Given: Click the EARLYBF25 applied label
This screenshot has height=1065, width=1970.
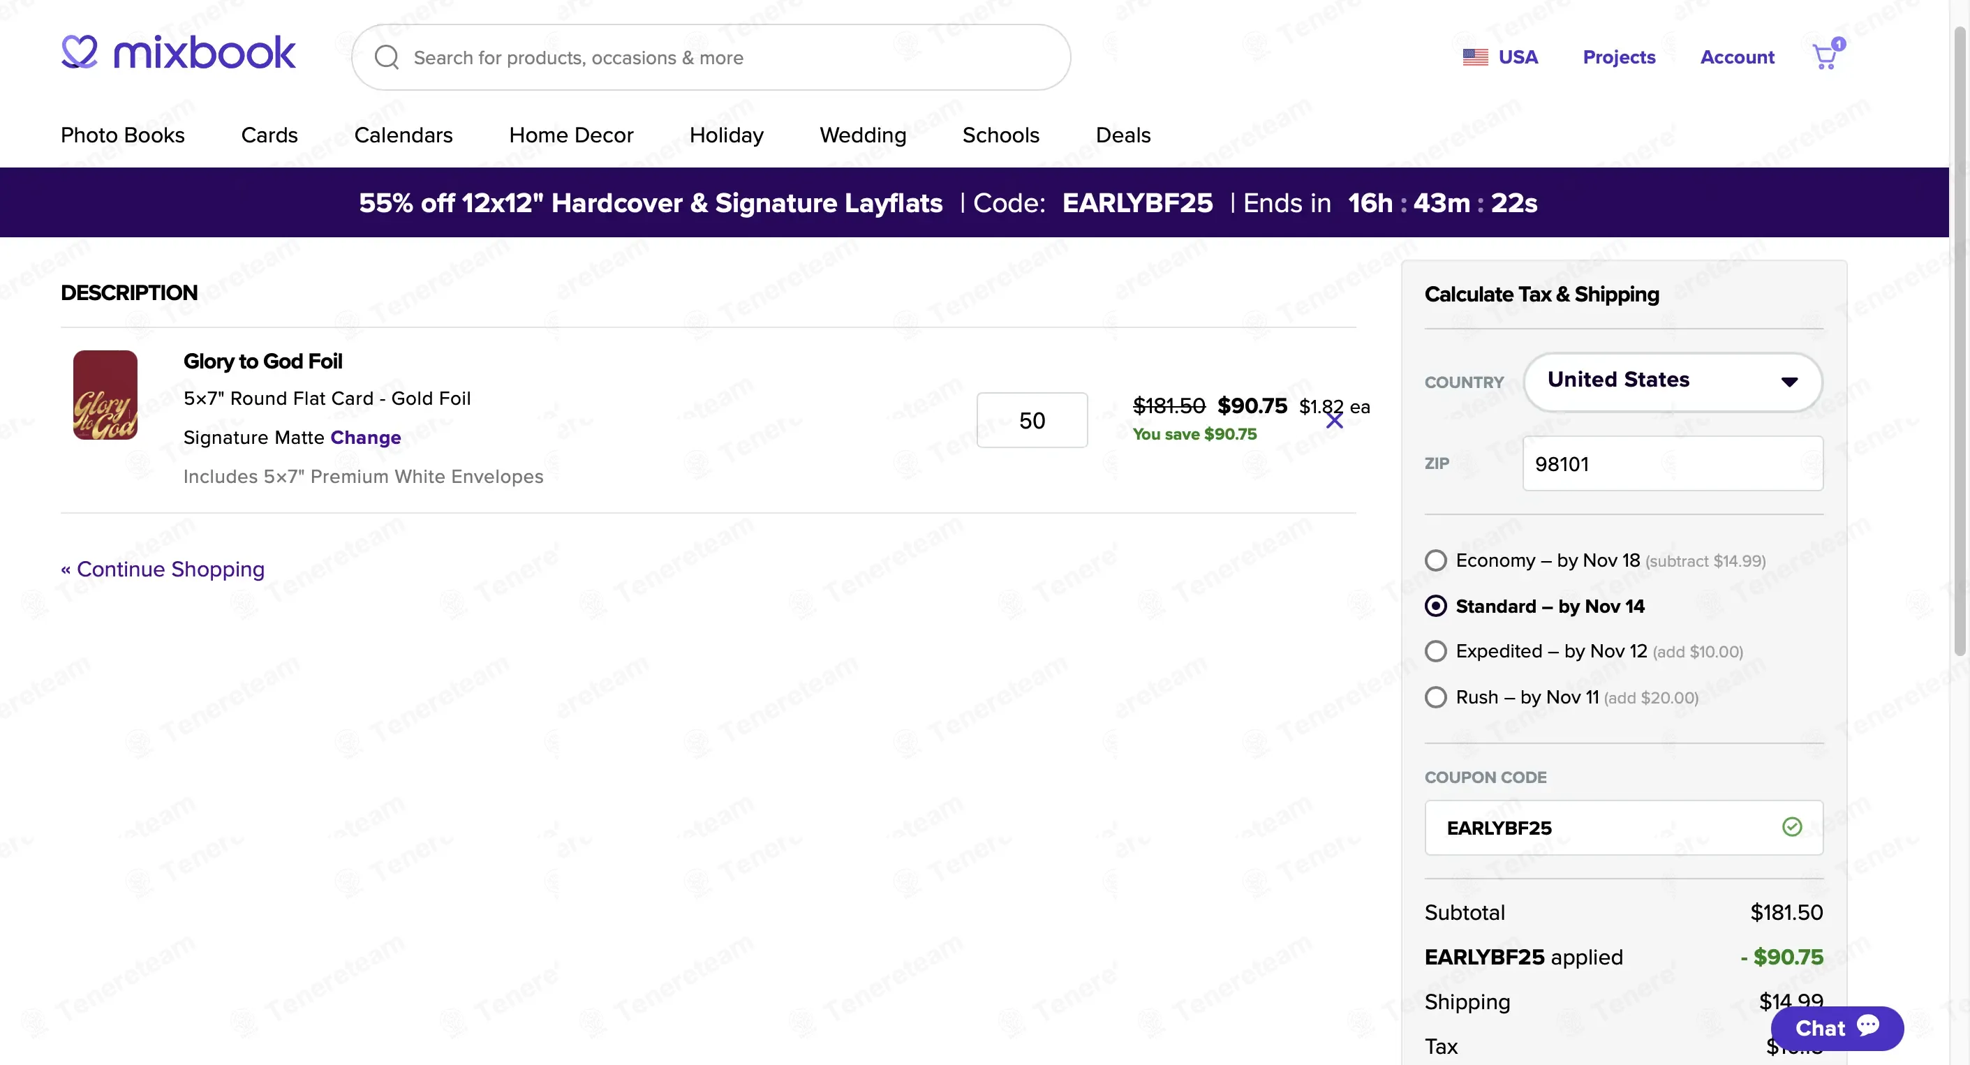Looking at the screenshot, I should pyautogui.click(x=1523, y=958).
